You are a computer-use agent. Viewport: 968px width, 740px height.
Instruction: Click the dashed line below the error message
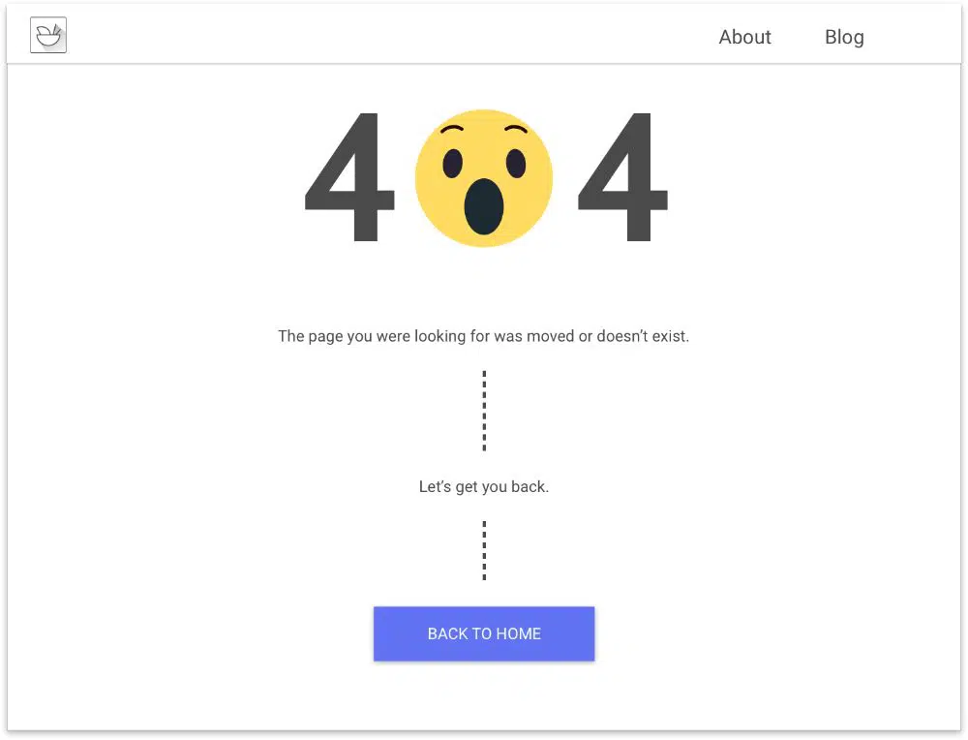tap(484, 410)
